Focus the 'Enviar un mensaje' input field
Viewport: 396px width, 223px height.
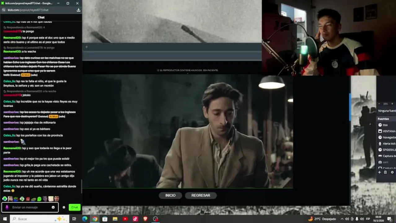point(30,207)
